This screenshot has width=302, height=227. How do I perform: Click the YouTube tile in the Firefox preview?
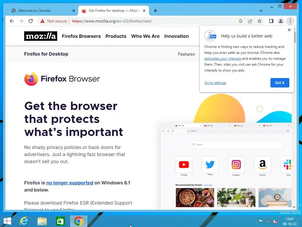(184, 165)
